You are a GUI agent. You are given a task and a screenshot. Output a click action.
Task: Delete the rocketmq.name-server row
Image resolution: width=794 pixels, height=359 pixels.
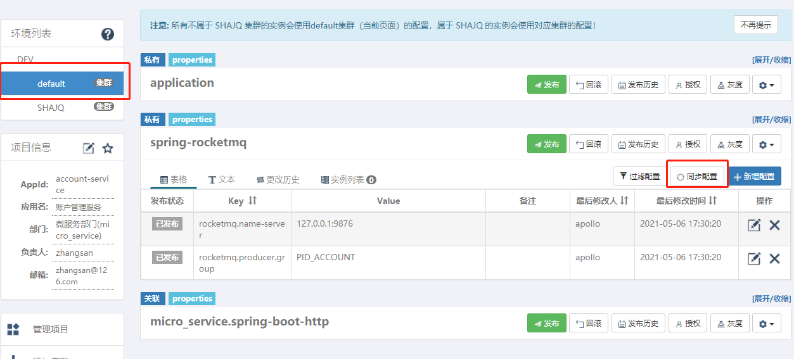pos(774,225)
